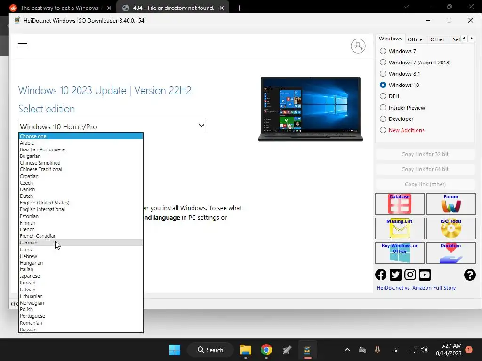Switch to the 404 File not found tab
Viewport: 482px width, 361px height.
(x=173, y=8)
